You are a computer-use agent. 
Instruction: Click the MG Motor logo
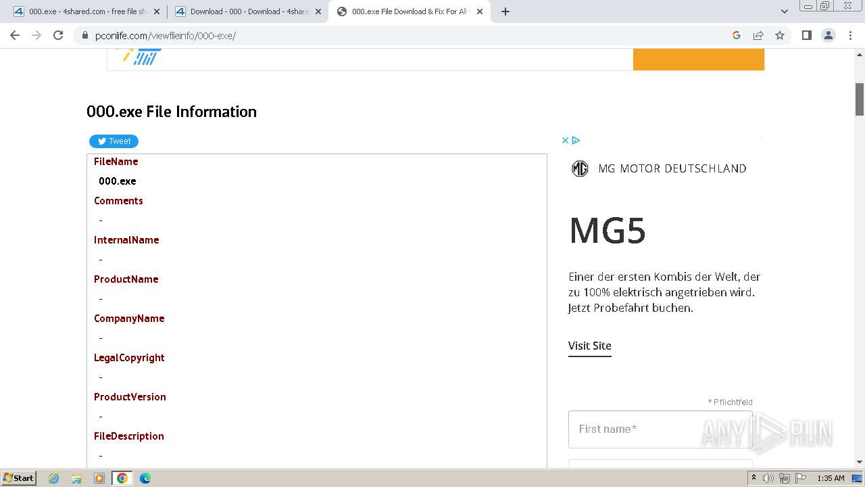pos(580,169)
